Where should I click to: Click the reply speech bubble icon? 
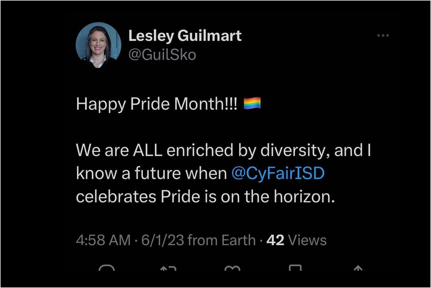(107, 268)
